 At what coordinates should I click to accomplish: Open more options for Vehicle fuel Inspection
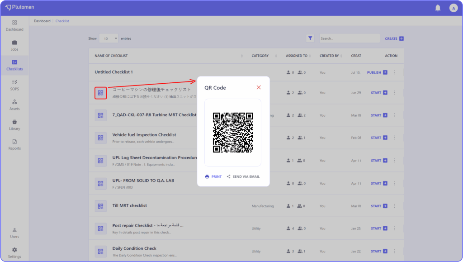coord(394,138)
